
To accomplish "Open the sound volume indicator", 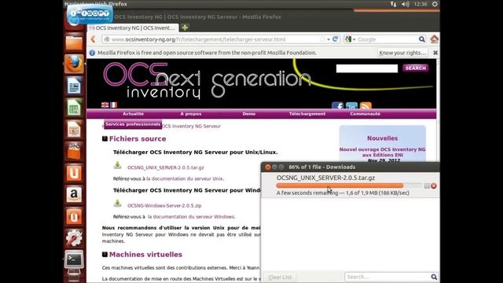I will coord(406,4).
